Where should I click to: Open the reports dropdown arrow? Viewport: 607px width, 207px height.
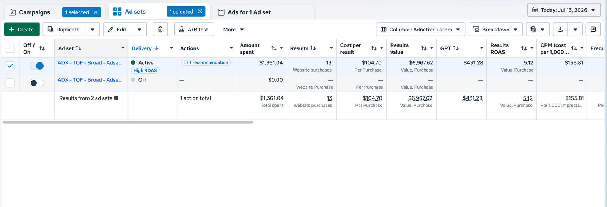click(x=543, y=30)
